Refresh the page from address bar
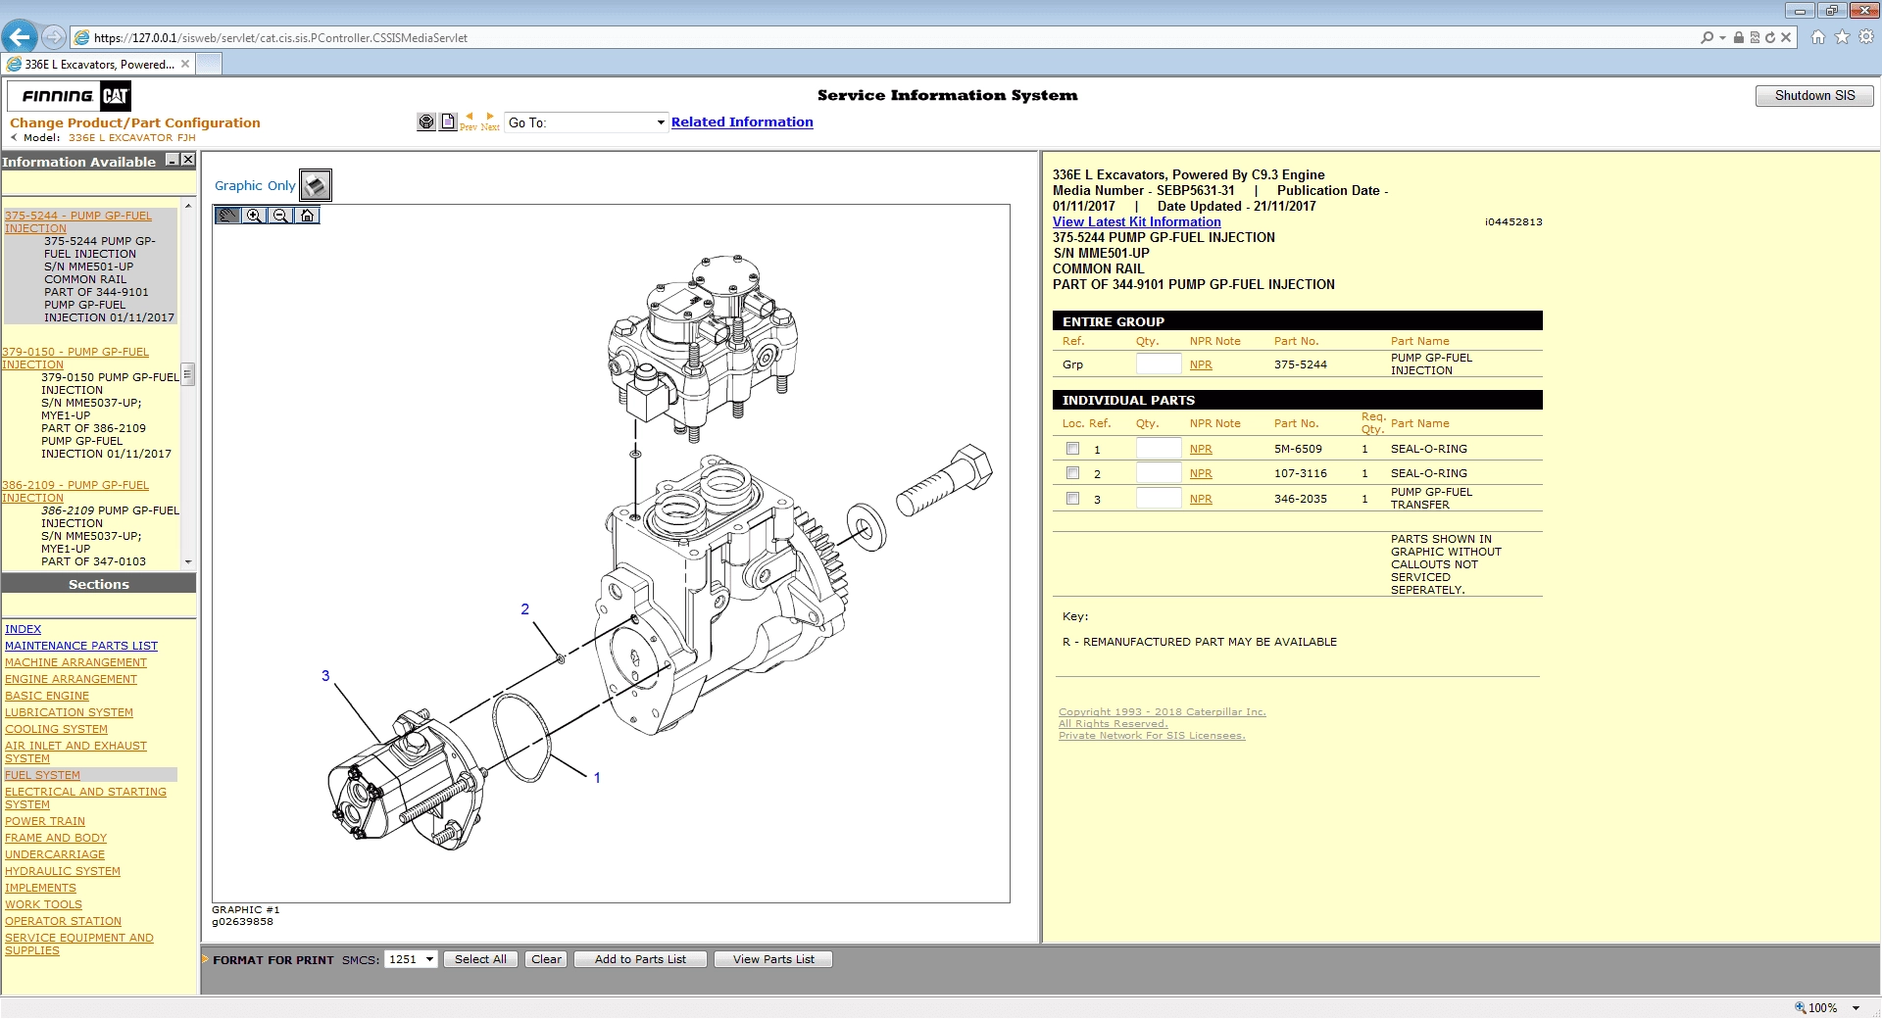The image size is (1882, 1019). [1770, 37]
